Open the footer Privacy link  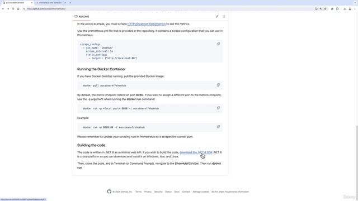click(148, 192)
